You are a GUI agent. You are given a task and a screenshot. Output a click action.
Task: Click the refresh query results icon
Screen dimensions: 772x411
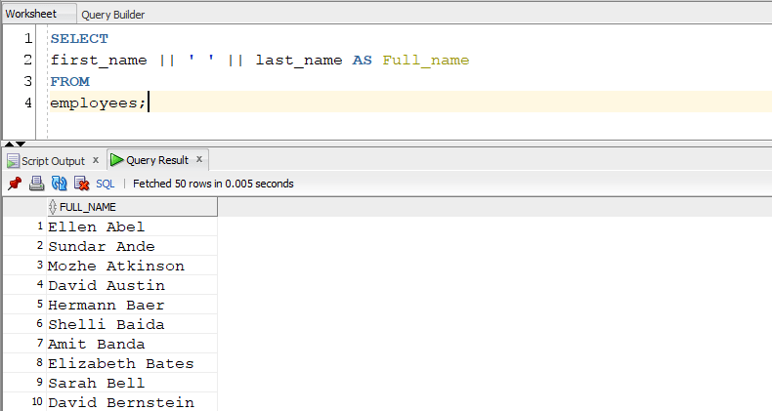[59, 183]
